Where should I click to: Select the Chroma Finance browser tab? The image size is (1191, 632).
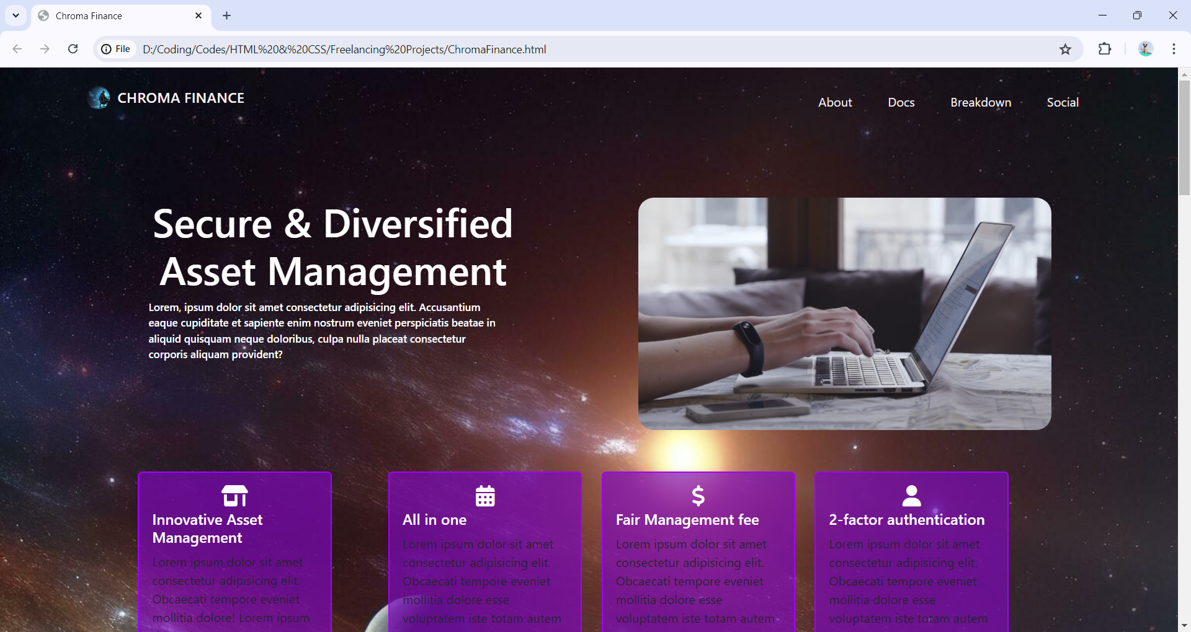coord(121,16)
